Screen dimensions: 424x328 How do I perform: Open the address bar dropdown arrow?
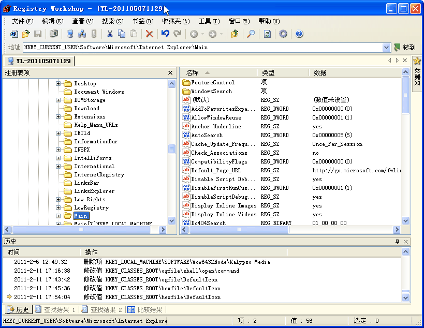pos(386,48)
